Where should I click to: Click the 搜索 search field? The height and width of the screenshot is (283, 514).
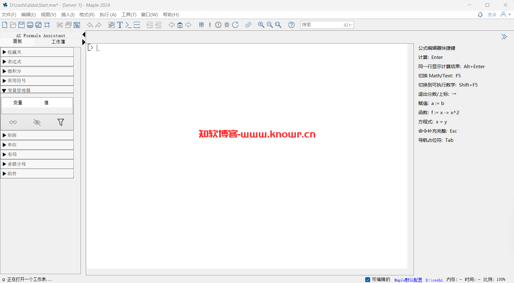click(x=327, y=25)
